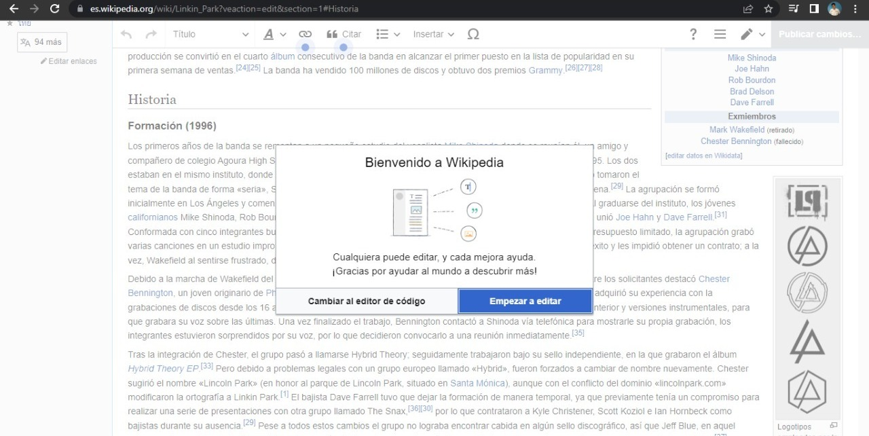Open the Rob Bourdon infobox link
Viewport: 869px width, 436px height.
click(752, 80)
